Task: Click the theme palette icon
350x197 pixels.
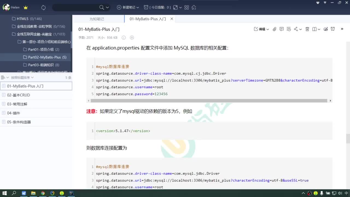Action: click(326, 29)
